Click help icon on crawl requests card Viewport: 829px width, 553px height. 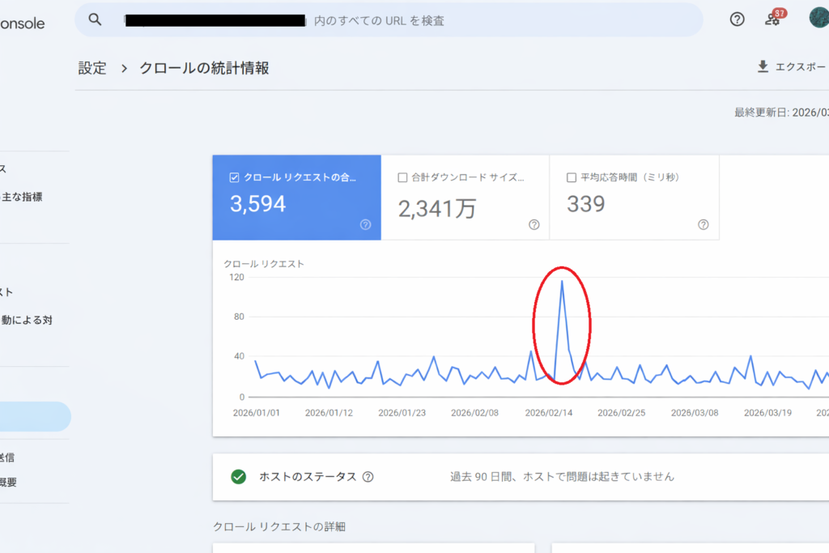pyautogui.click(x=365, y=224)
